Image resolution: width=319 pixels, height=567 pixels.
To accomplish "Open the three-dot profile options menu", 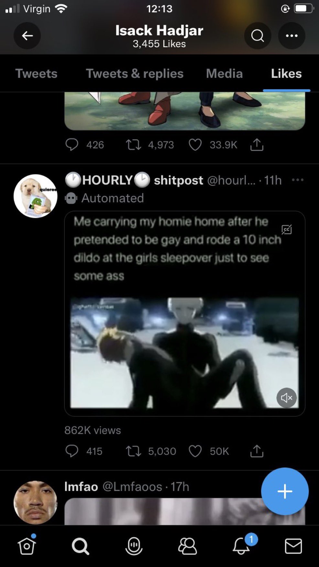I will [291, 36].
